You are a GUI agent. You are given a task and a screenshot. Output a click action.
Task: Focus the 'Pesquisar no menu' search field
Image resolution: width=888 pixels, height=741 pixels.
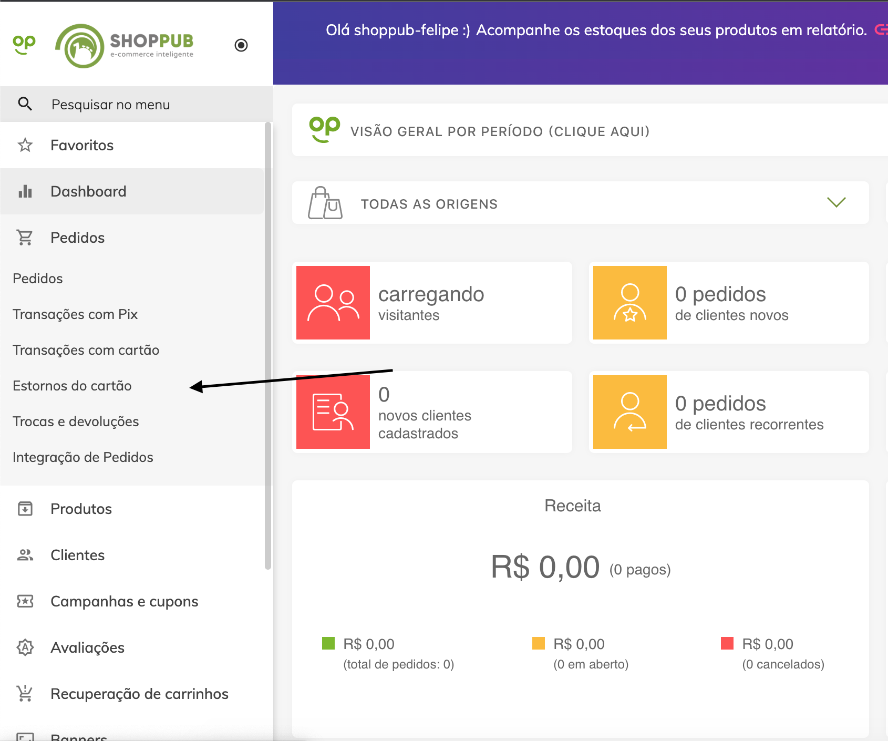(x=137, y=104)
